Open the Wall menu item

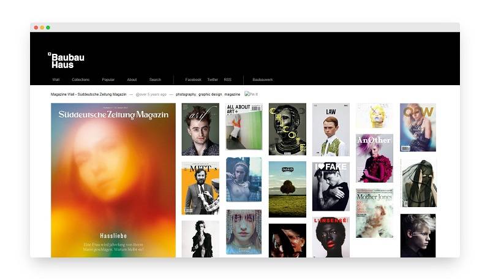pyautogui.click(x=56, y=80)
